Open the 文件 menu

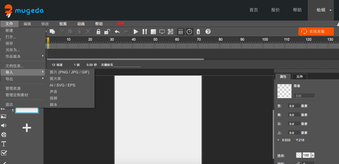pyautogui.click(x=9, y=24)
